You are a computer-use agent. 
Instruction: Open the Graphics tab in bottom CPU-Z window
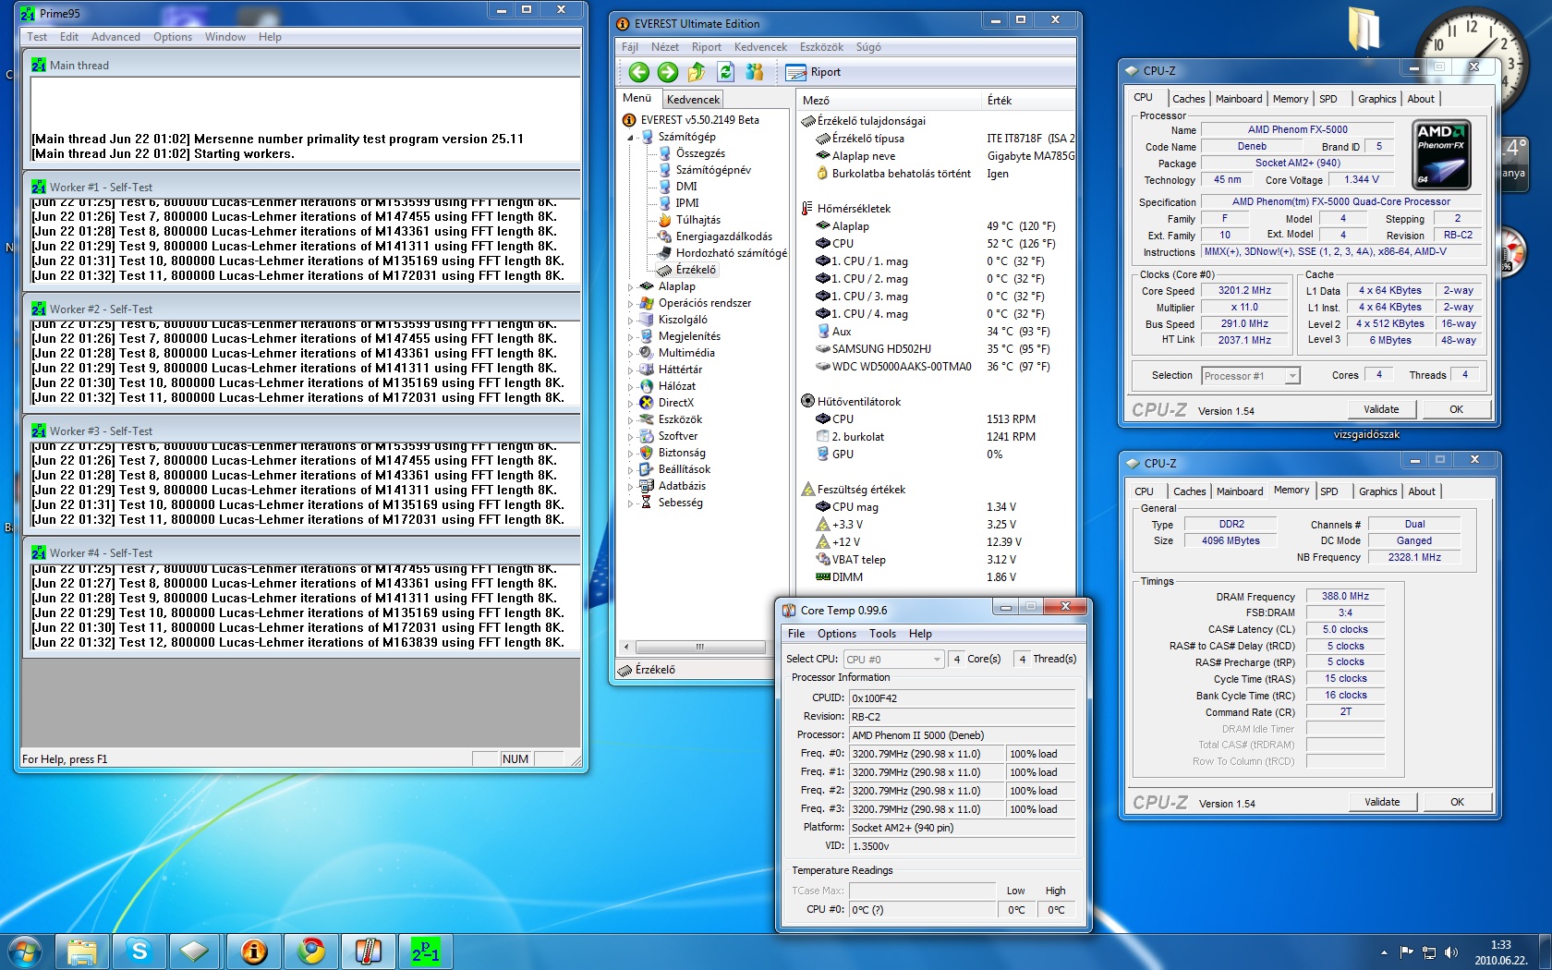tap(1377, 491)
